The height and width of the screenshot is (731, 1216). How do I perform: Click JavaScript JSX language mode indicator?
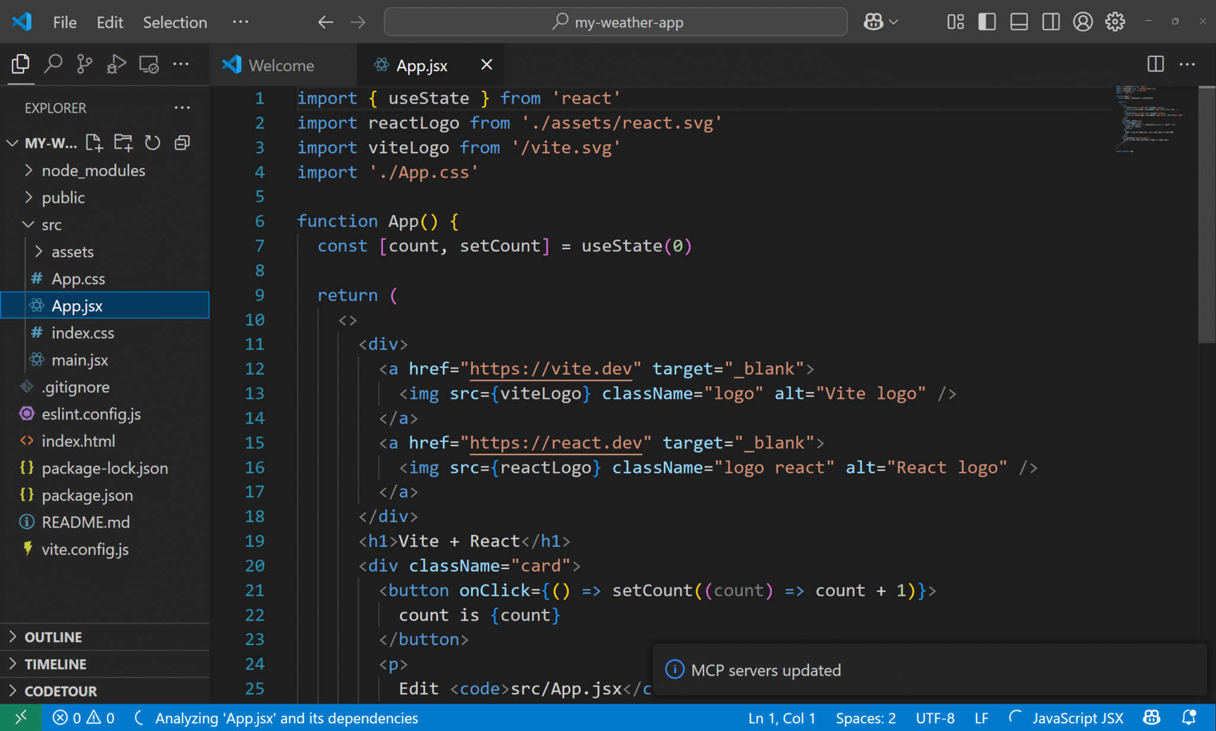tap(1079, 717)
